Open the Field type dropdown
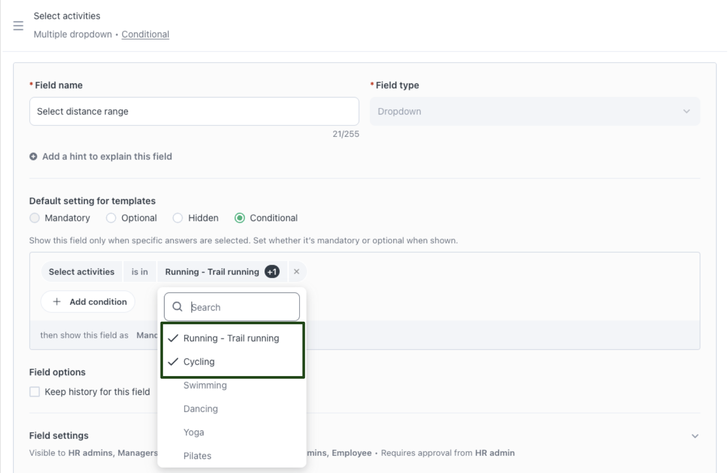The height and width of the screenshot is (473, 728). (x=535, y=111)
